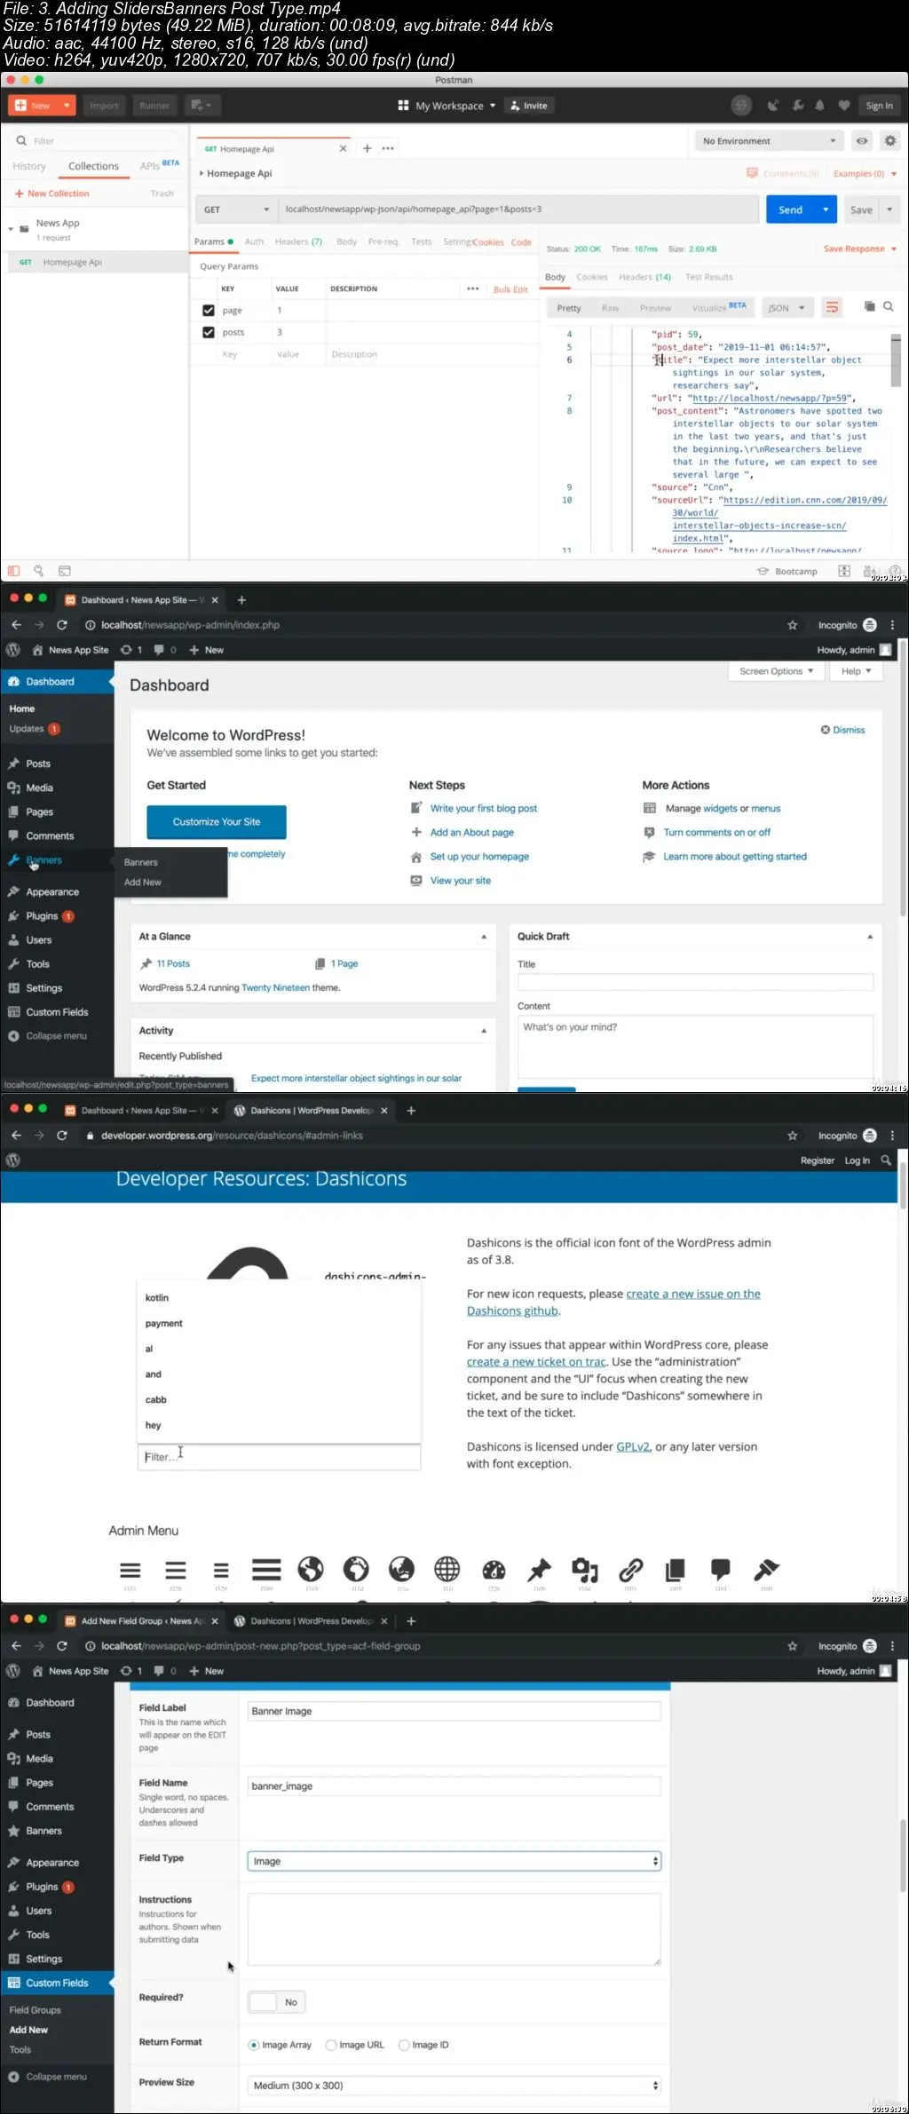
Task: Click the reload icon in the Dashicons browser window
Action: 62,1136
